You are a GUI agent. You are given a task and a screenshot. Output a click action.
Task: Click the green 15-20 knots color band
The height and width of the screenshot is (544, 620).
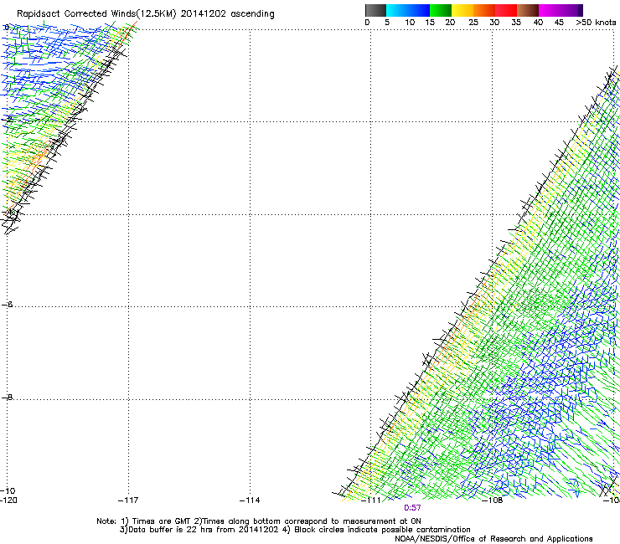tap(441, 10)
